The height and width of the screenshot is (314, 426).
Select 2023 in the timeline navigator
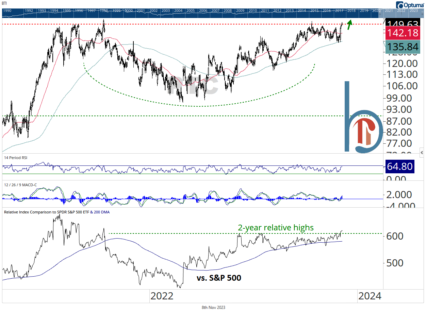point(413,11)
